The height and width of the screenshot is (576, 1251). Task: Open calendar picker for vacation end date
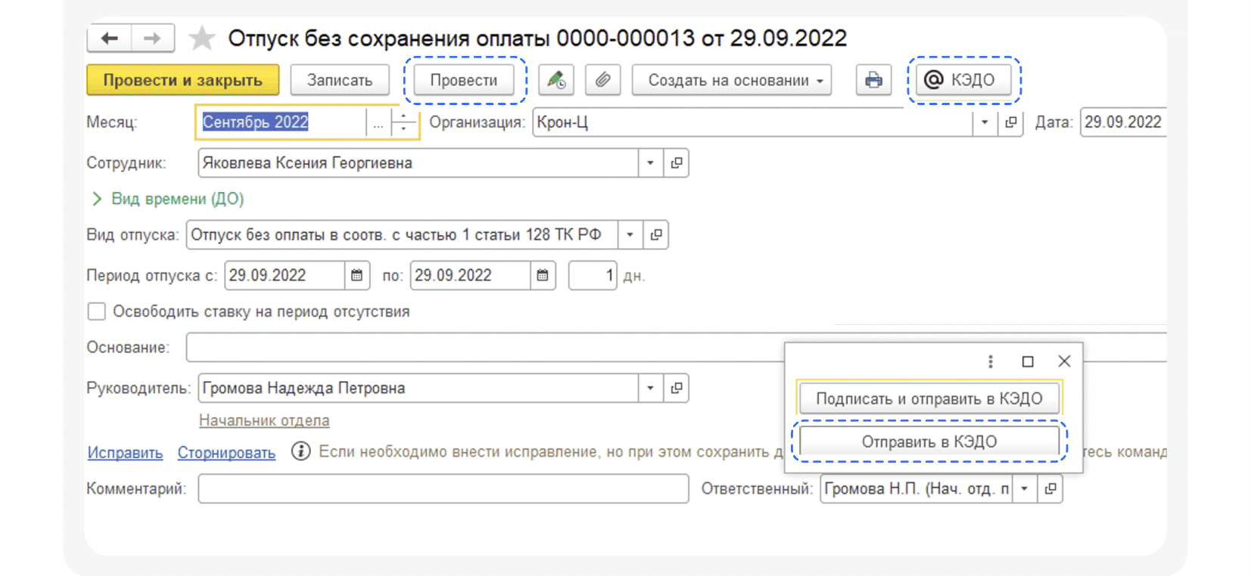pos(543,275)
